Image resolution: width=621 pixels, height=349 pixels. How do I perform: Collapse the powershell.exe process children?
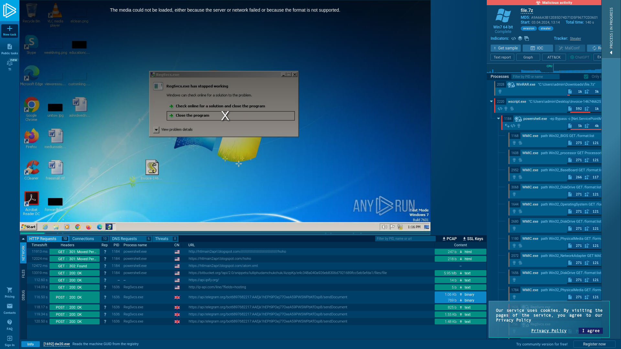click(498, 119)
